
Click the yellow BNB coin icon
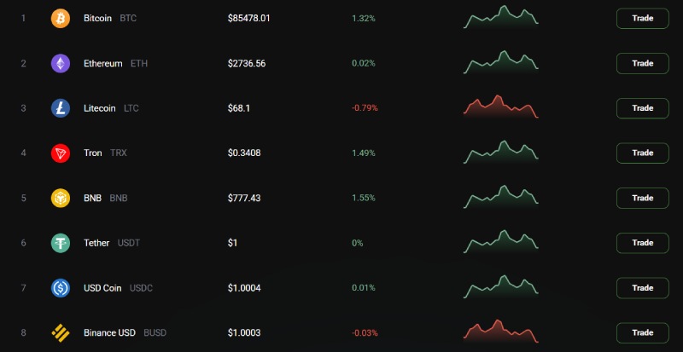coord(61,198)
